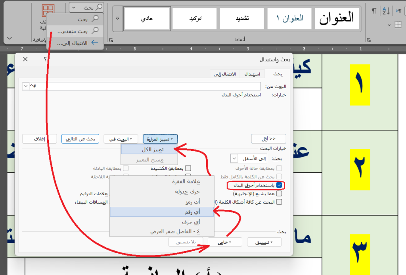Switch to the 'استبدال' replace tab

[252, 74]
